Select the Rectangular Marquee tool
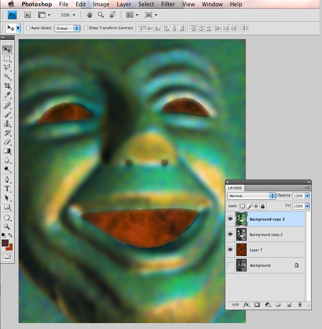 [x=7, y=59]
